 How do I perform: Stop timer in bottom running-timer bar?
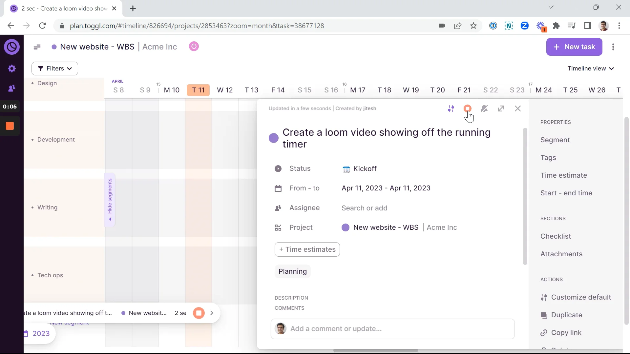[x=199, y=313]
